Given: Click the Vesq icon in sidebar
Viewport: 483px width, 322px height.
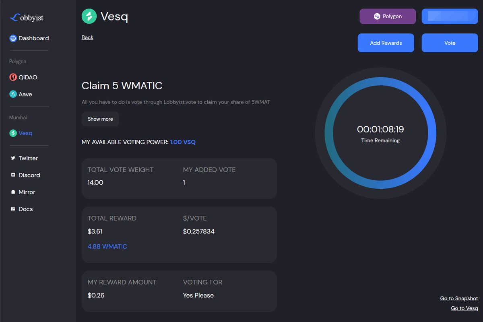Looking at the screenshot, I should 13,133.
